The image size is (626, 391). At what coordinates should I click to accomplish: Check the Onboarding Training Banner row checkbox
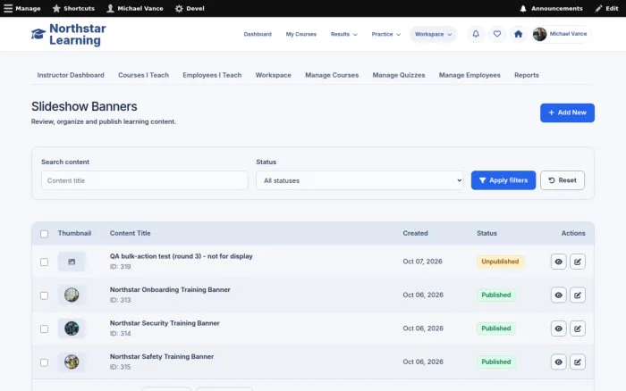tap(45, 295)
